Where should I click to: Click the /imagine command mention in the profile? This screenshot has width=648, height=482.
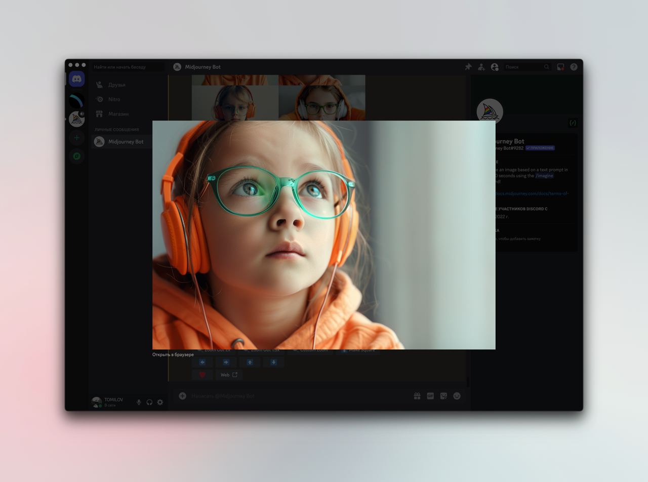tap(544, 176)
